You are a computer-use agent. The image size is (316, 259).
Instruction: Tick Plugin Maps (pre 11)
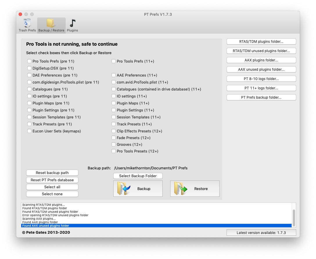(x=29, y=103)
